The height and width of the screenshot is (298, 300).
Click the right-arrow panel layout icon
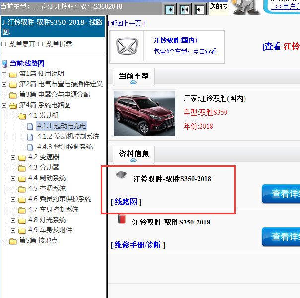click(x=170, y=9)
